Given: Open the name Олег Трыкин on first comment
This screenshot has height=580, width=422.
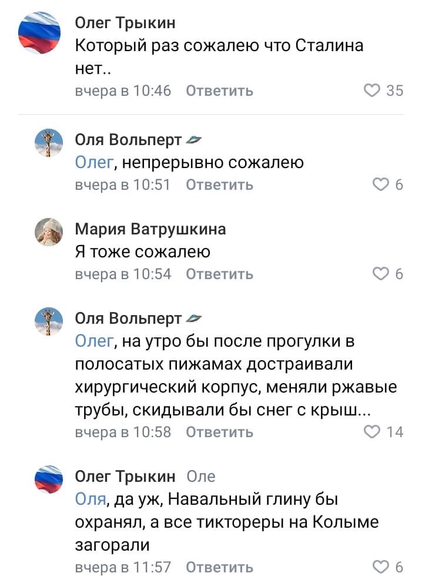Looking at the screenshot, I should point(125,23).
